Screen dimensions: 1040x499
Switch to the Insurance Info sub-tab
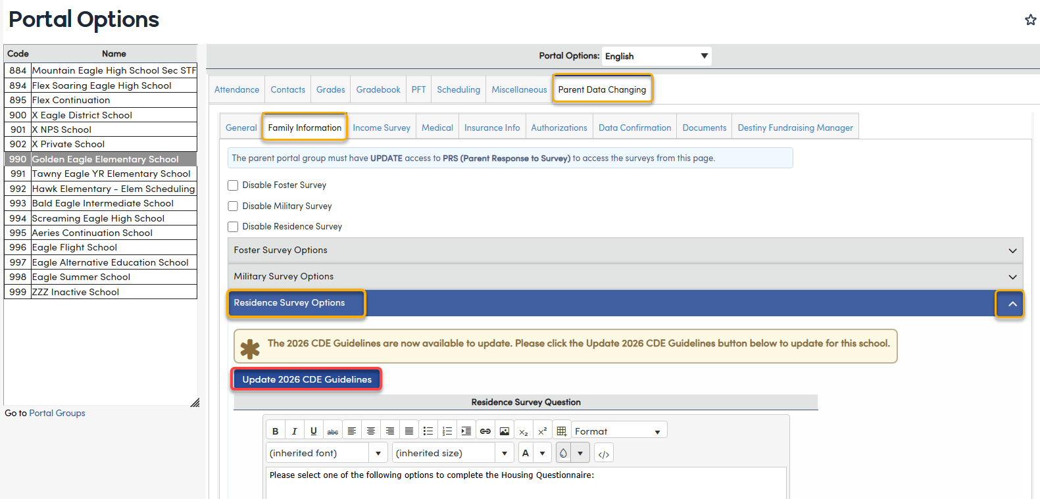click(492, 128)
